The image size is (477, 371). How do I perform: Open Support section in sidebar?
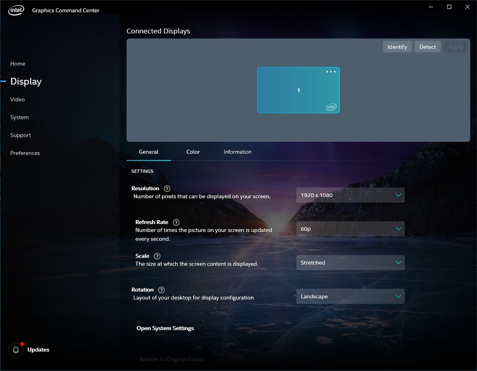coord(20,135)
